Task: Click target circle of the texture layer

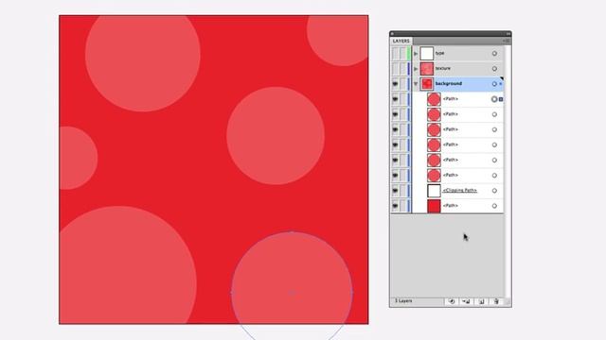Action: [494, 69]
